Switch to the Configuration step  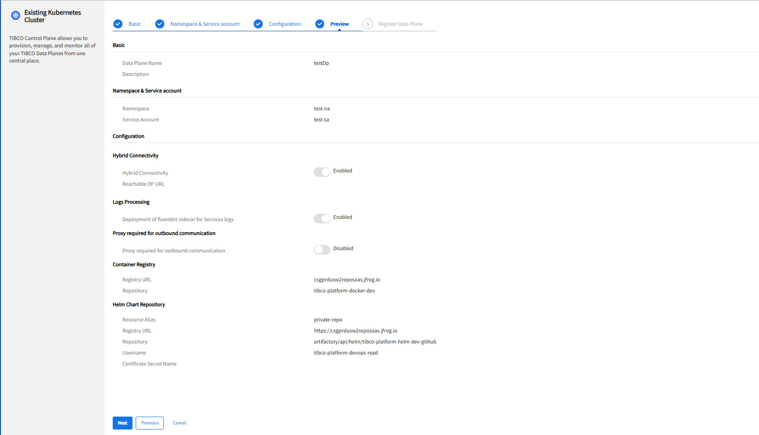tap(285, 24)
